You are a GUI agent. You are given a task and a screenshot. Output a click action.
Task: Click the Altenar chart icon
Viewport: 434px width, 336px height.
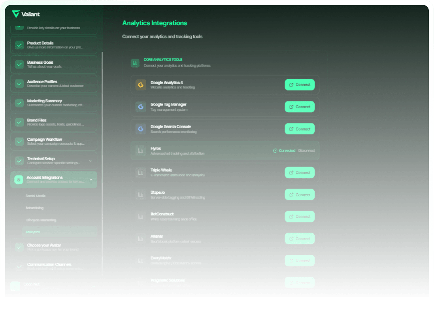click(x=141, y=239)
